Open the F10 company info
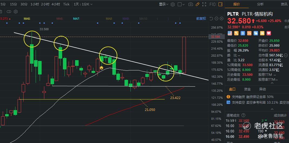 click(x=213, y=4)
